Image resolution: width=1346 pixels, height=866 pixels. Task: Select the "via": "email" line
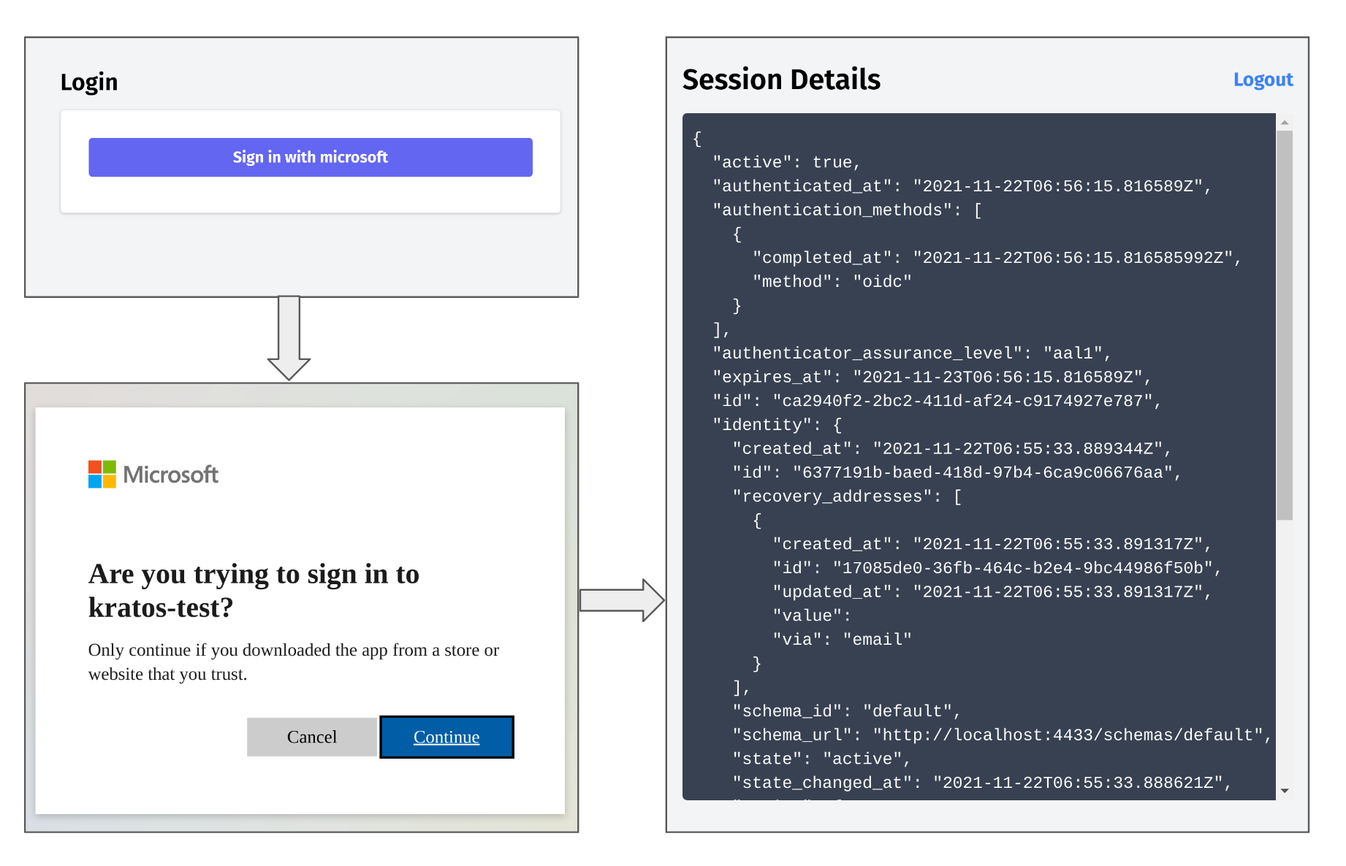point(843,640)
